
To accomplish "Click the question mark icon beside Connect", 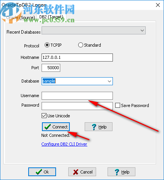I will pyautogui.click(x=94, y=127).
